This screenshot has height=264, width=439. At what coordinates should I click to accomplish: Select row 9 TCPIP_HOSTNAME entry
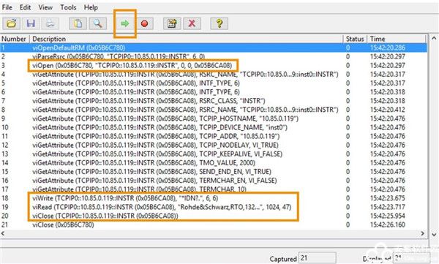(214, 118)
